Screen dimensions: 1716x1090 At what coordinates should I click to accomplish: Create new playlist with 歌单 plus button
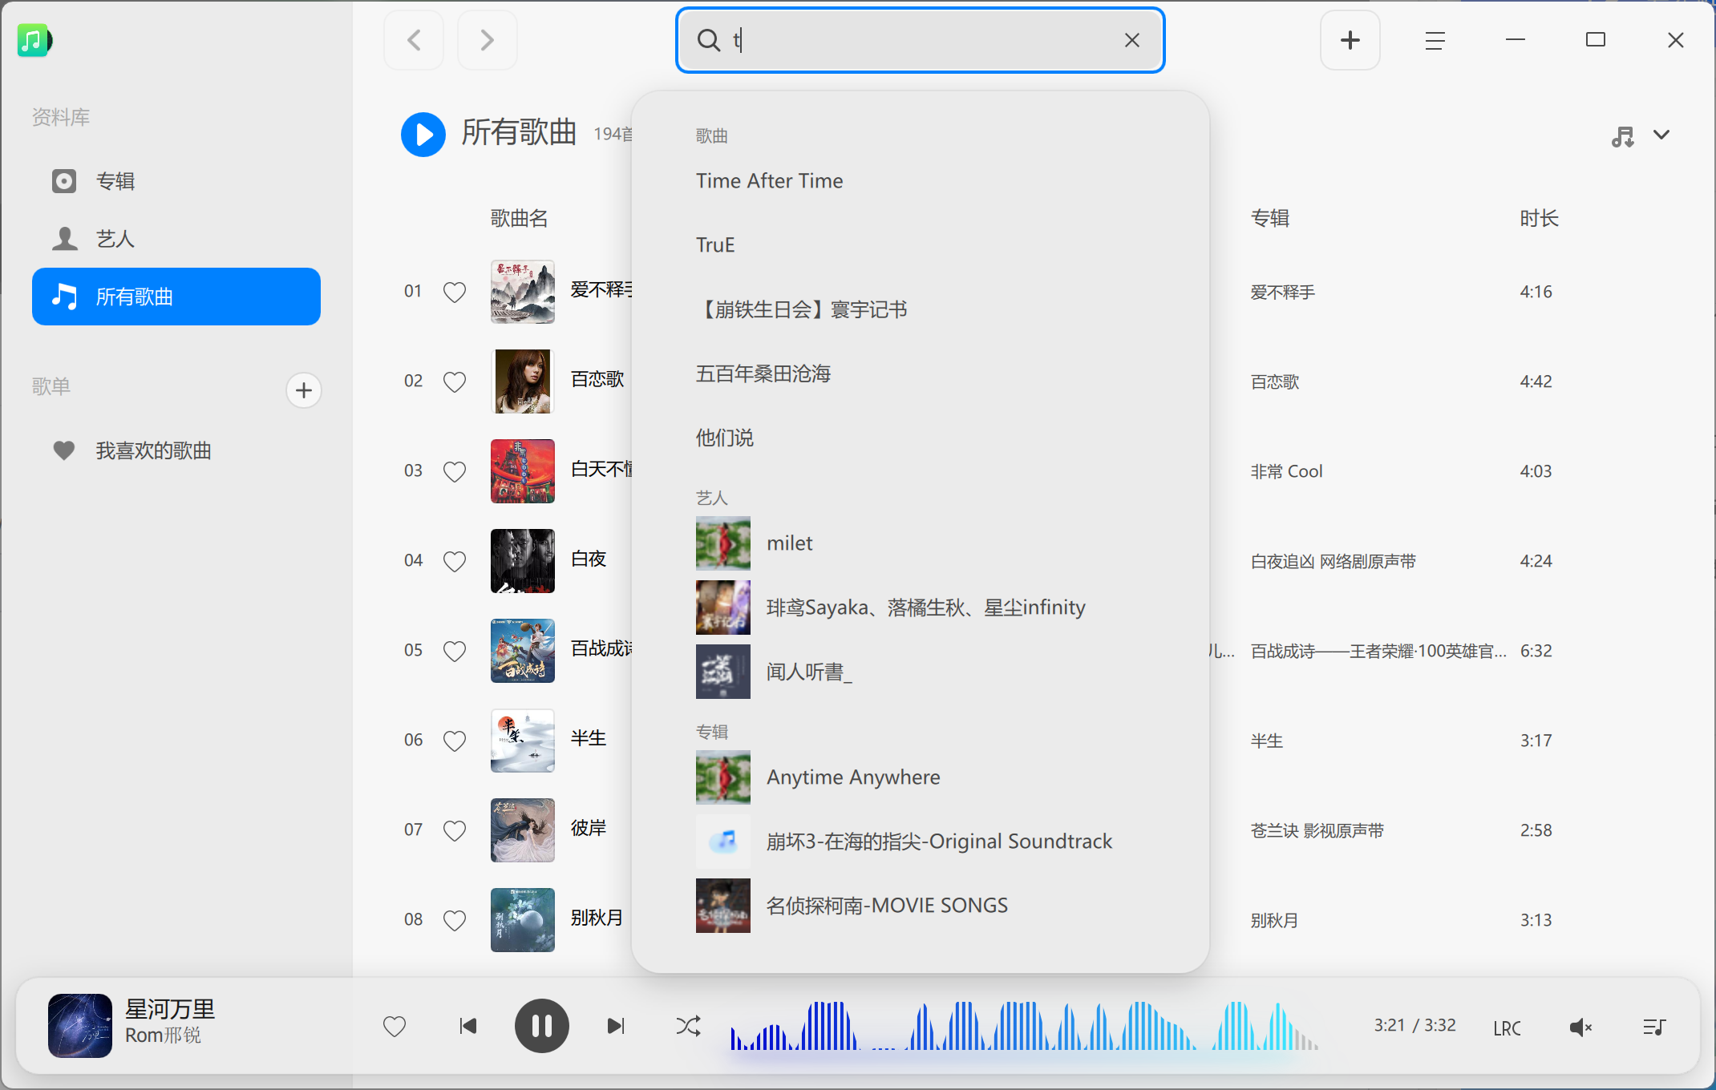click(x=304, y=390)
